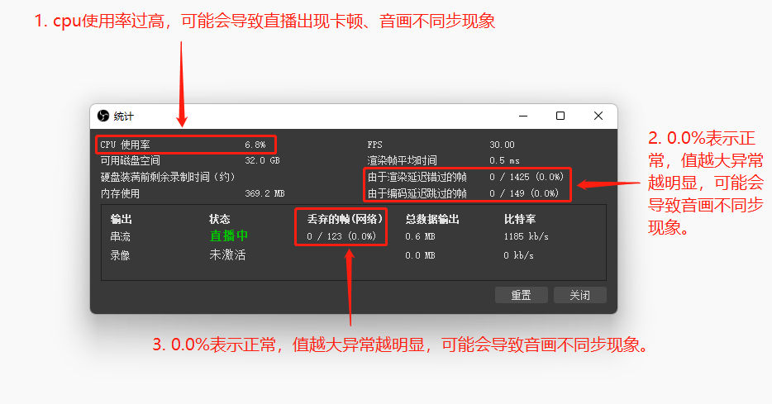The height and width of the screenshot is (404, 772).
Task: Click the 369.2 MB memory value
Action: pyautogui.click(x=264, y=193)
